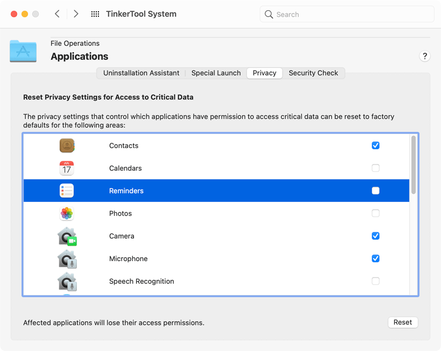This screenshot has height=351, width=441.
Task: Select the Reminders row label
Action: [x=126, y=191]
